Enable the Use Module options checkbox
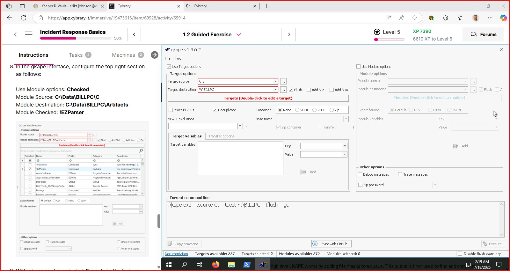The width and height of the screenshot is (510, 271). click(358, 67)
